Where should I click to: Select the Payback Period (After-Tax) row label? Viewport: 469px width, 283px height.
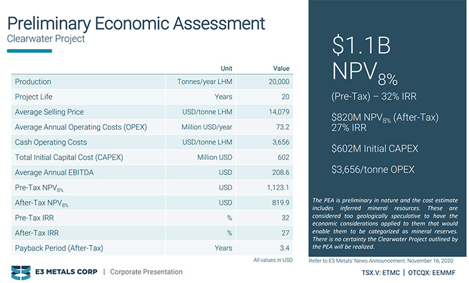coord(60,247)
